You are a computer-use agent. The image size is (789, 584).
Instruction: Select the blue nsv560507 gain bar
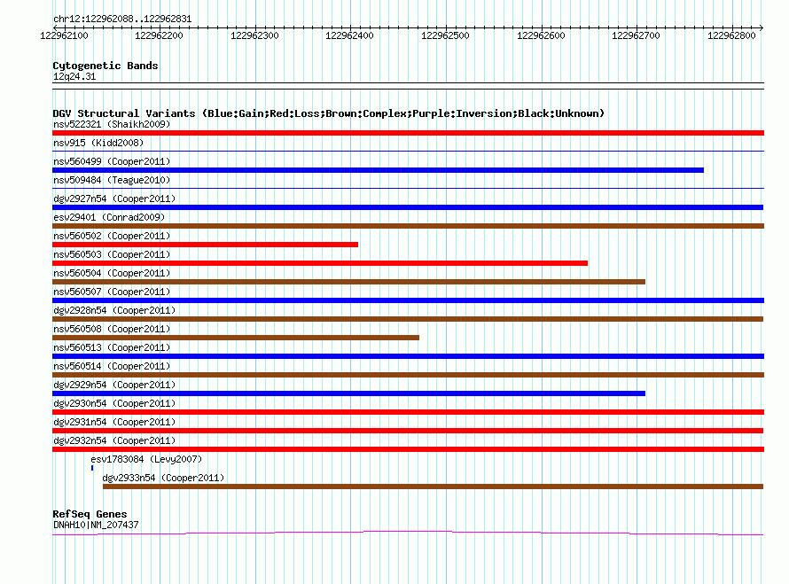point(408,300)
